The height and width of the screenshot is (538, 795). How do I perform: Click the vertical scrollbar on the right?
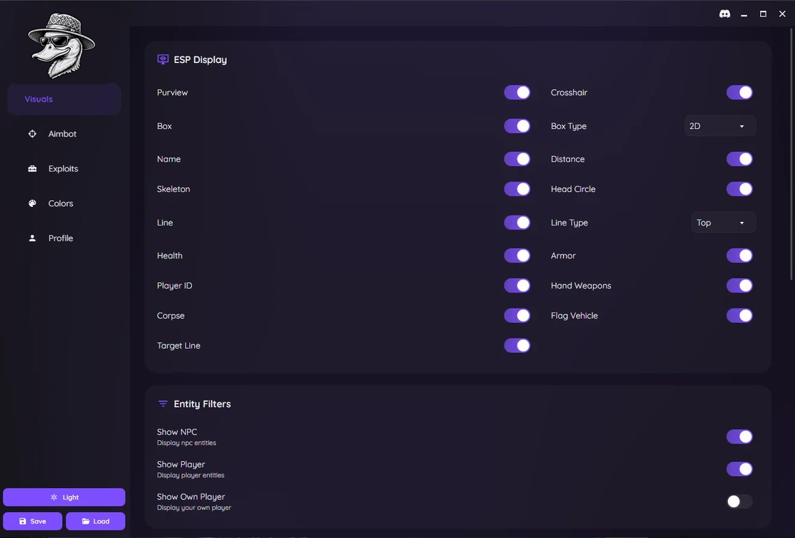point(792,152)
